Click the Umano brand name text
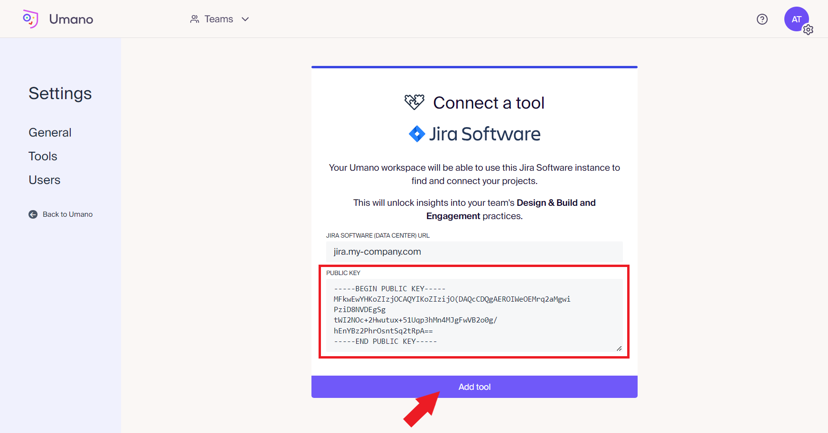Viewport: 828px width, 433px height. [71, 19]
